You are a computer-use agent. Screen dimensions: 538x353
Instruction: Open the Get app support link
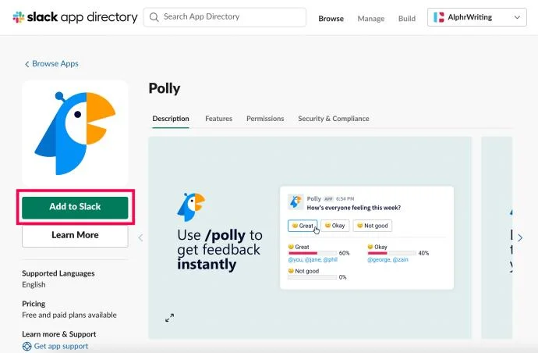pyautogui.click(x=61, y=346)
